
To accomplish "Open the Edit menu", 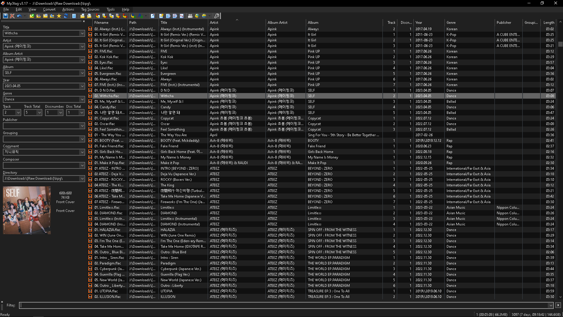I will tap(19, 9).
